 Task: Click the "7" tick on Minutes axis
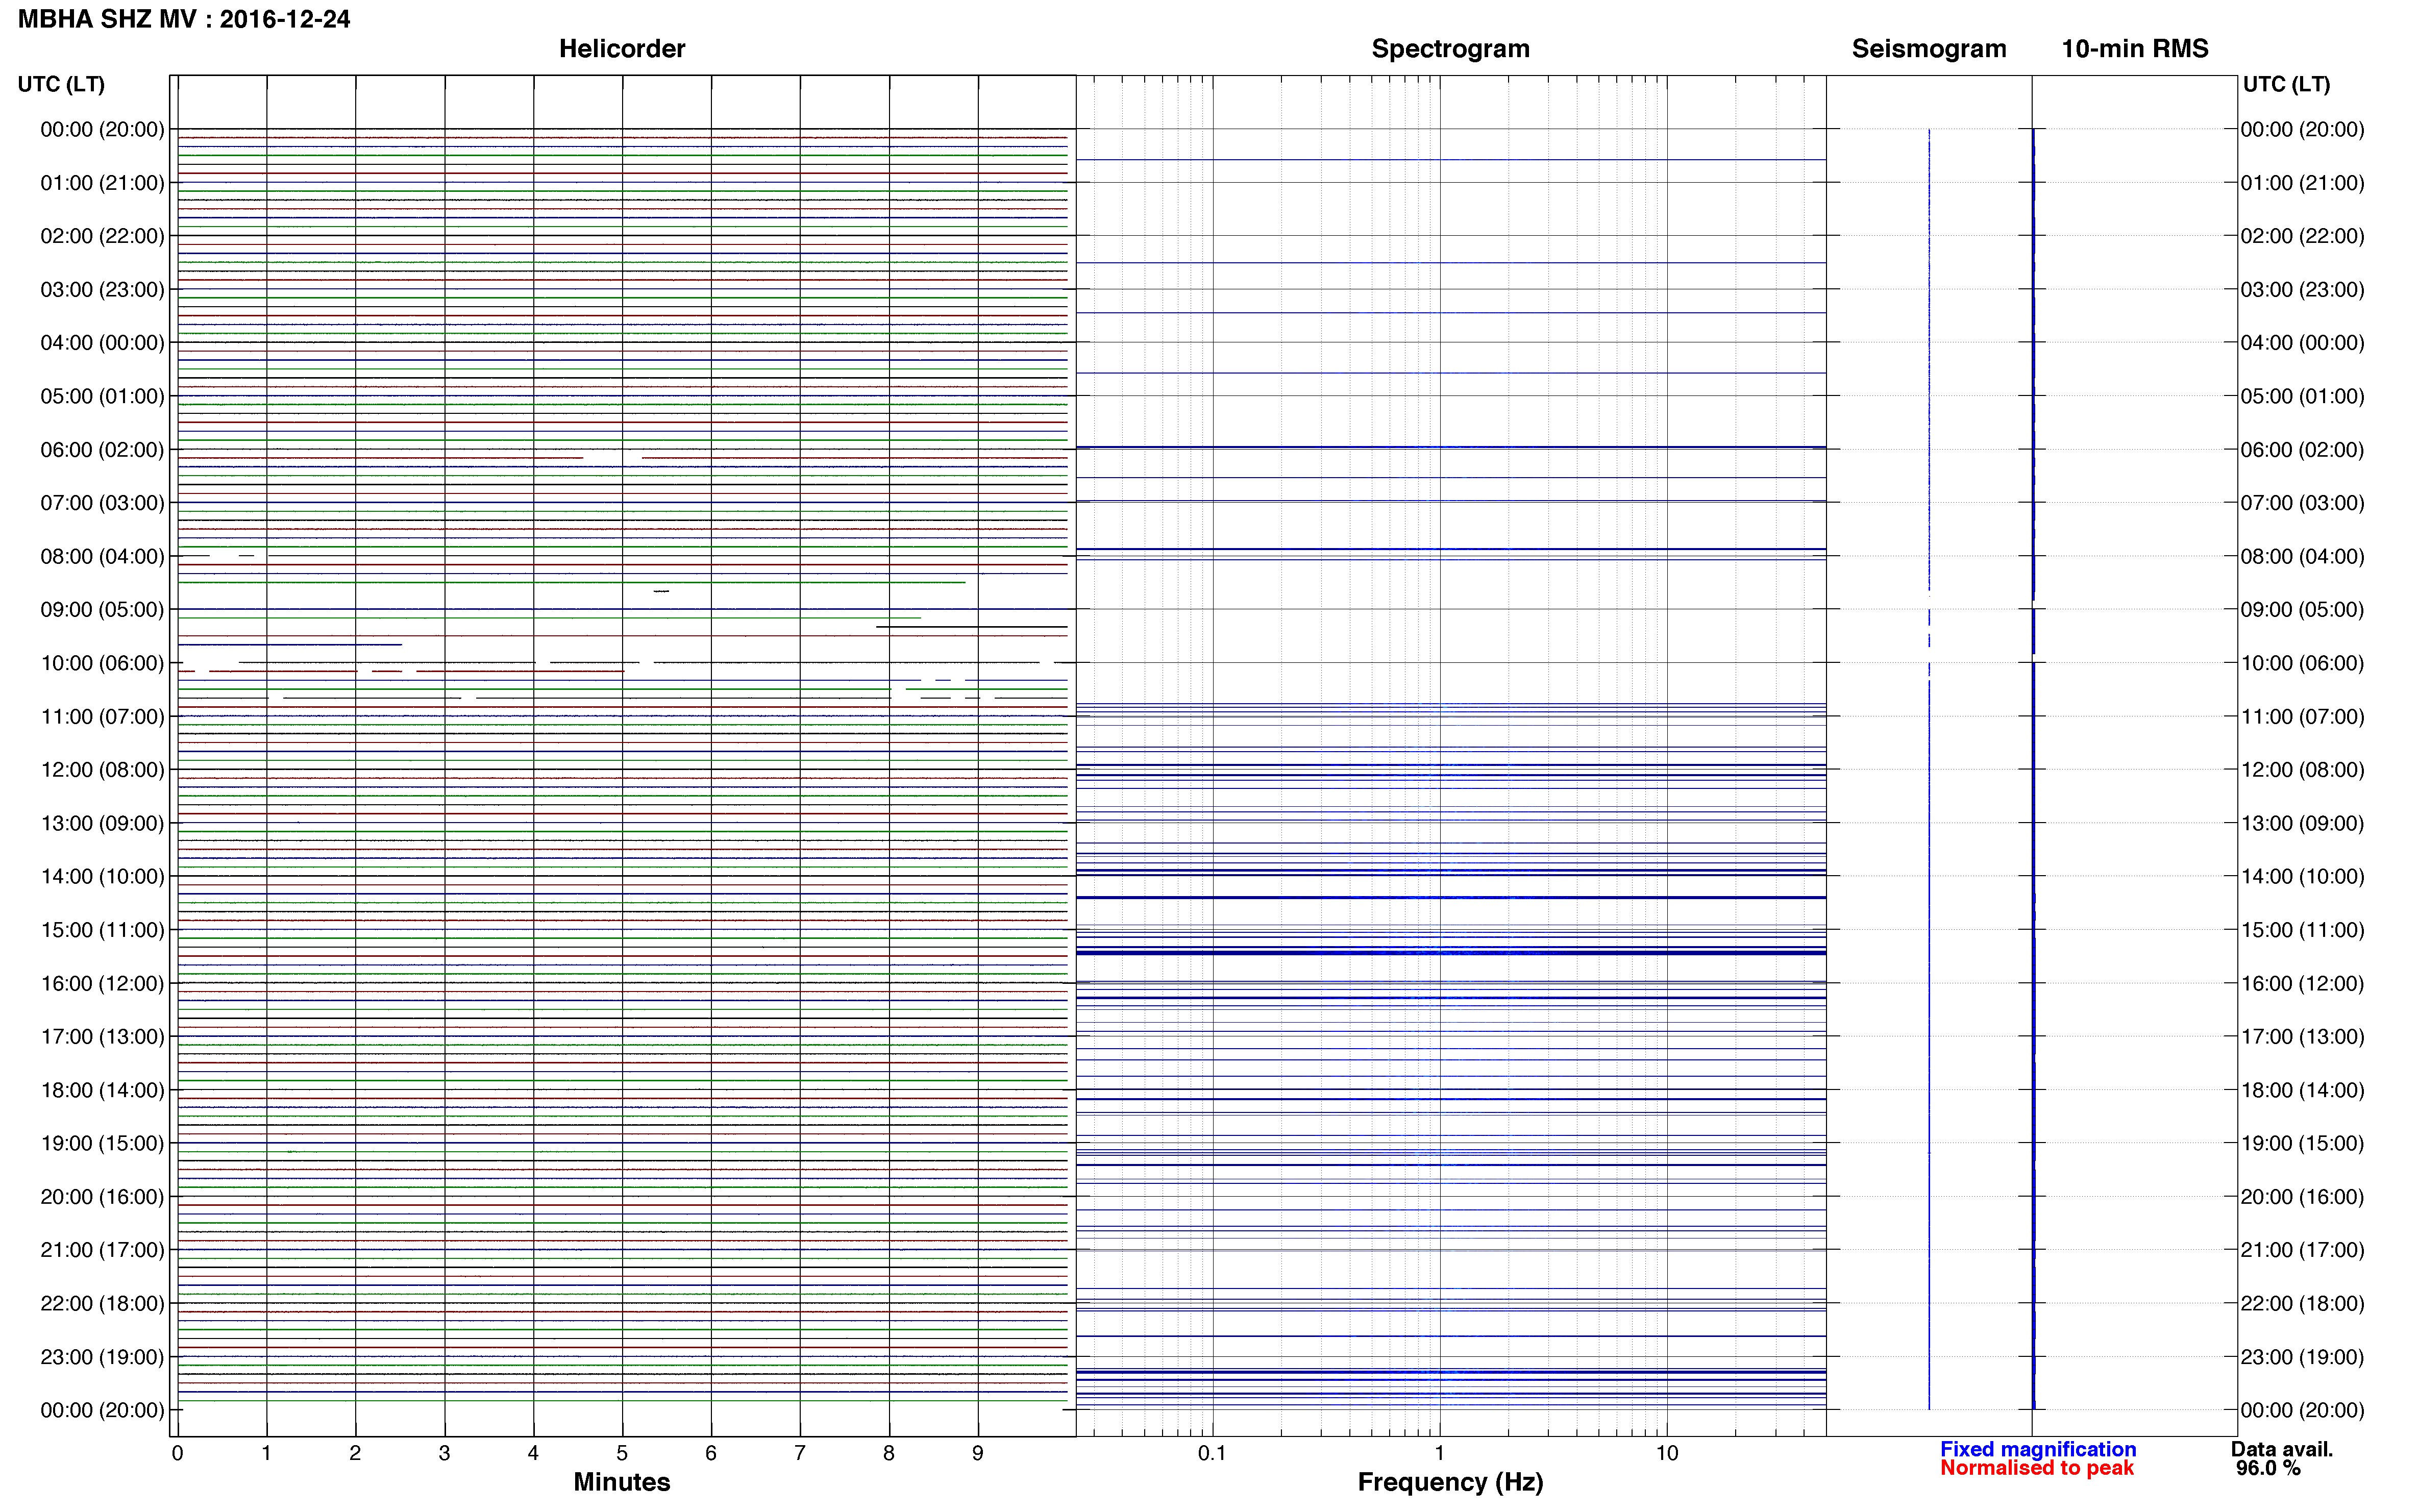[x=800, y=1453]
